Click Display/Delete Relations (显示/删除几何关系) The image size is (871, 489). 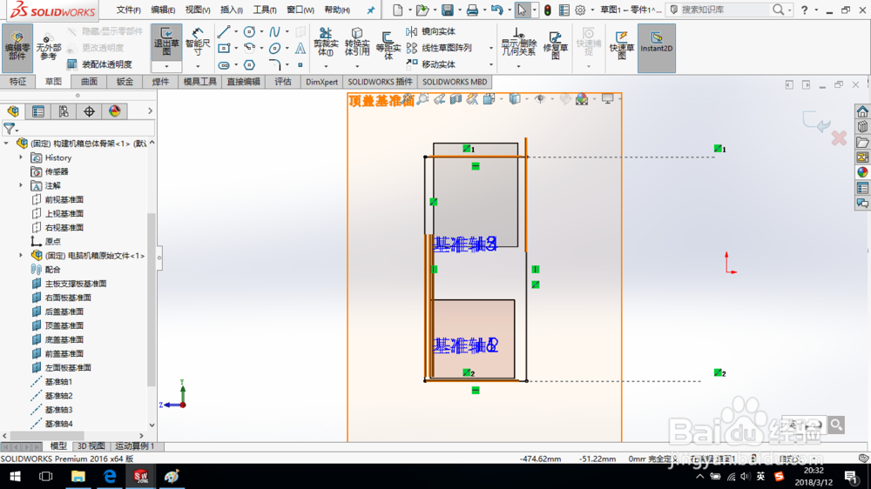click(518, 42)
